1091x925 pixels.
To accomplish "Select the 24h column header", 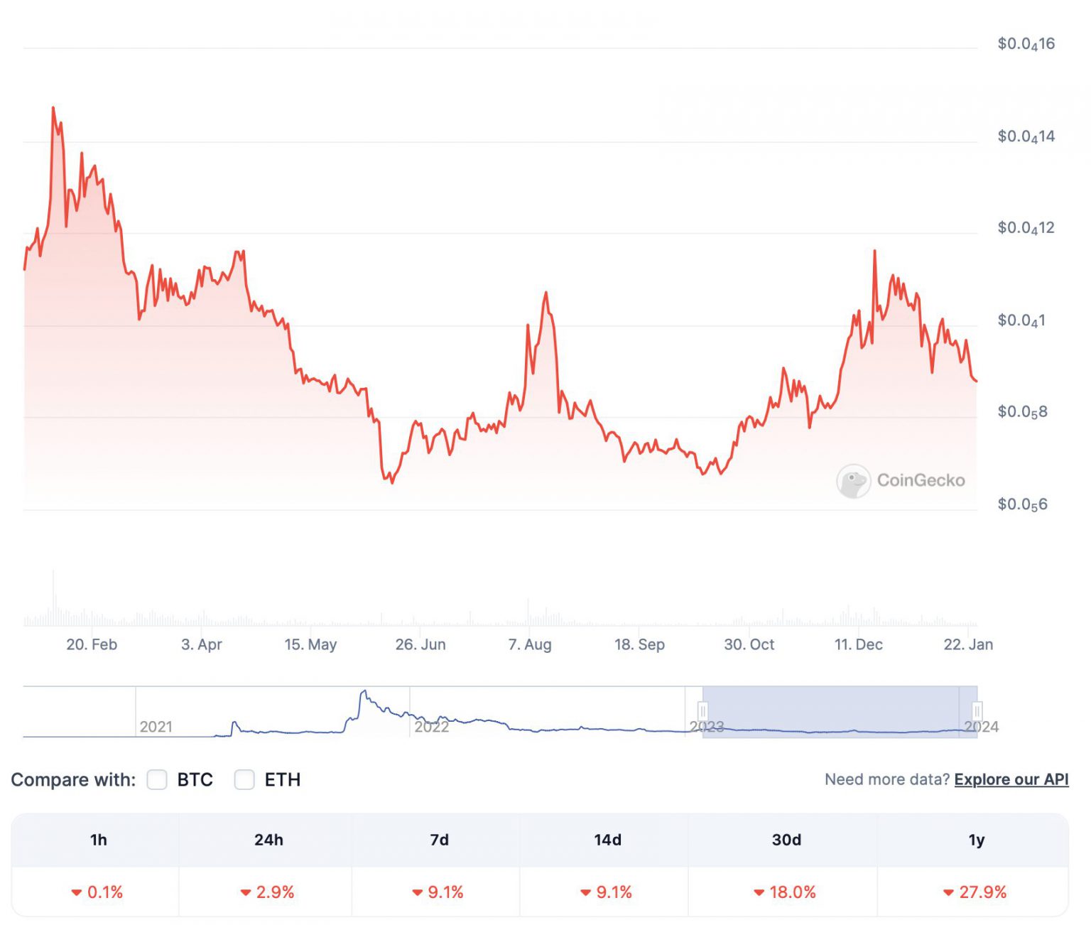I will coord(268,840).
